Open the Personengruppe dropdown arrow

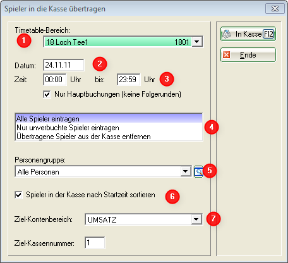[186, 171]
